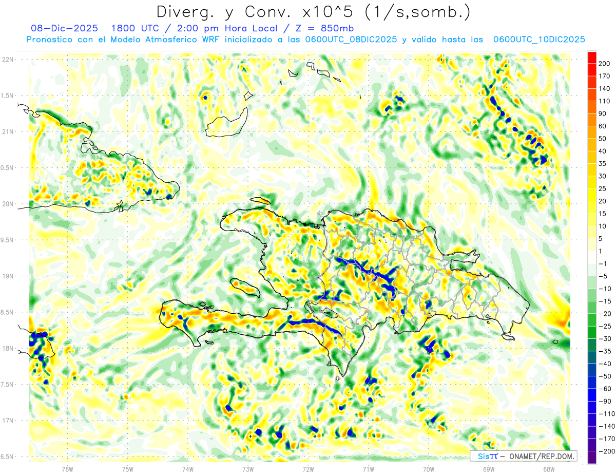Image resolution: width=616 pixels, height=476 pixels.
Task: Click the longitude label "69W"
Action: tap(489, 468)
